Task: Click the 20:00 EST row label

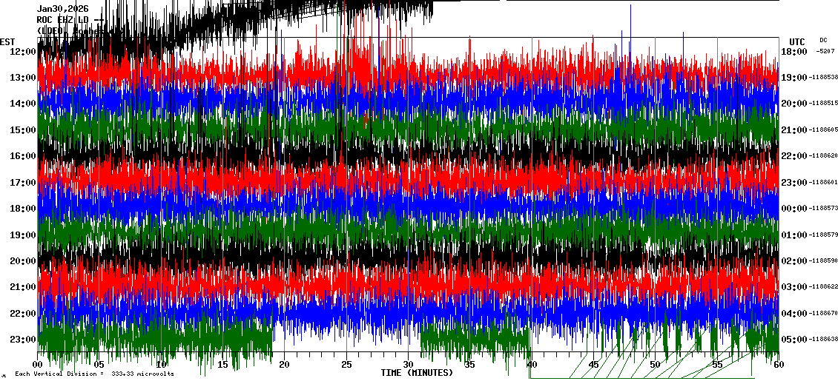Action: point(22,261)
